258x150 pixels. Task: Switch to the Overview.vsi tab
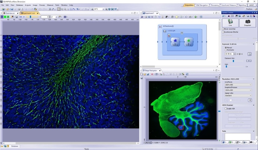click(10, 13)
